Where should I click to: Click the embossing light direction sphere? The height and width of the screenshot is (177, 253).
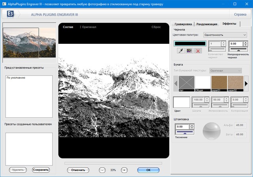coord(211,131)
